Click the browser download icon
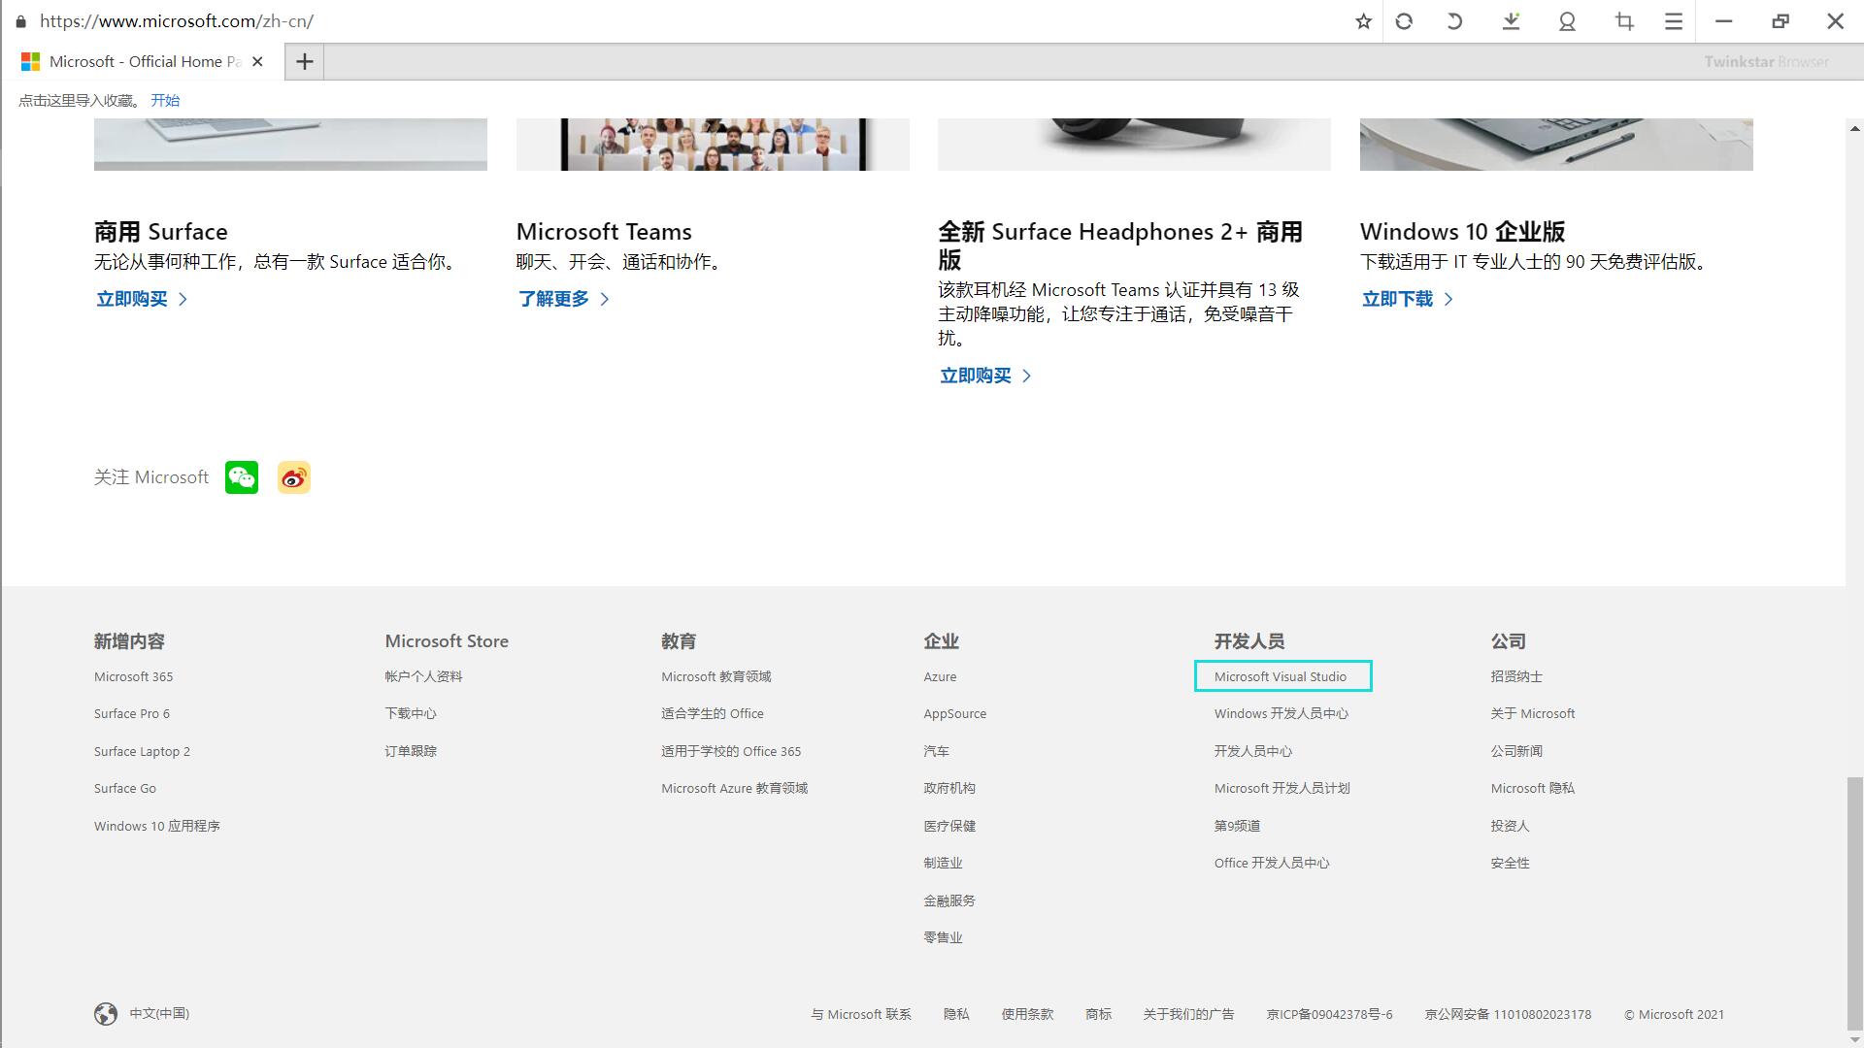The width and height of the screenshot is (1864, 1048). click(1512, 21)
